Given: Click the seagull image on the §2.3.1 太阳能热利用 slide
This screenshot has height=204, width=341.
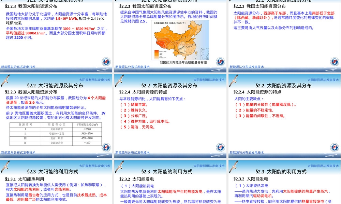Looking at the screenshot, I should coord(5,167).
